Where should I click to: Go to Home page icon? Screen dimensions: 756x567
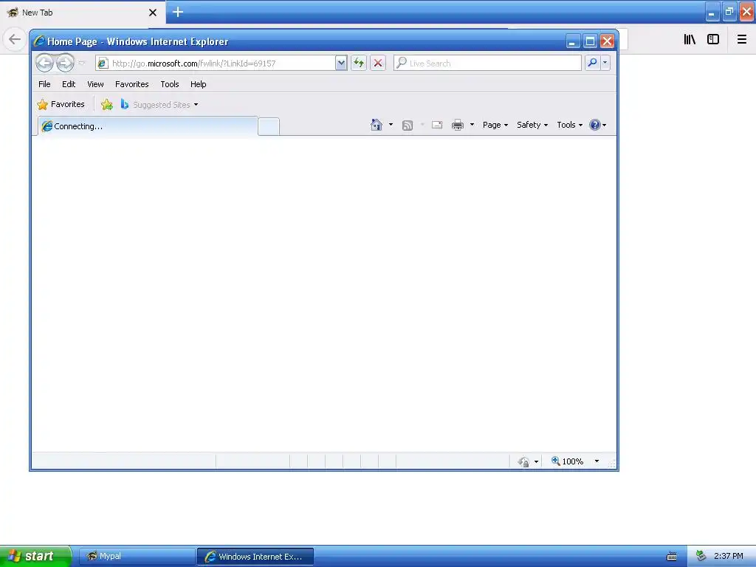[x=376, y=125]
